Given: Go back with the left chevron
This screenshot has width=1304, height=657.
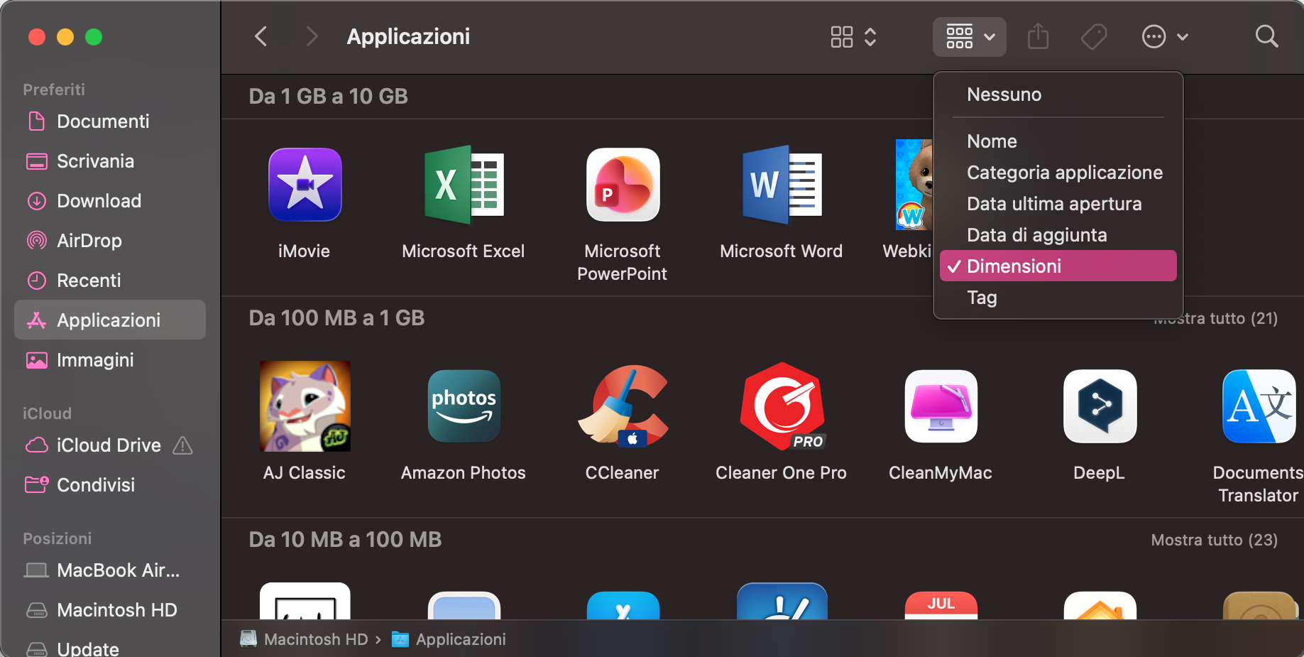Looking at the screenshot, I should point(261,36).
